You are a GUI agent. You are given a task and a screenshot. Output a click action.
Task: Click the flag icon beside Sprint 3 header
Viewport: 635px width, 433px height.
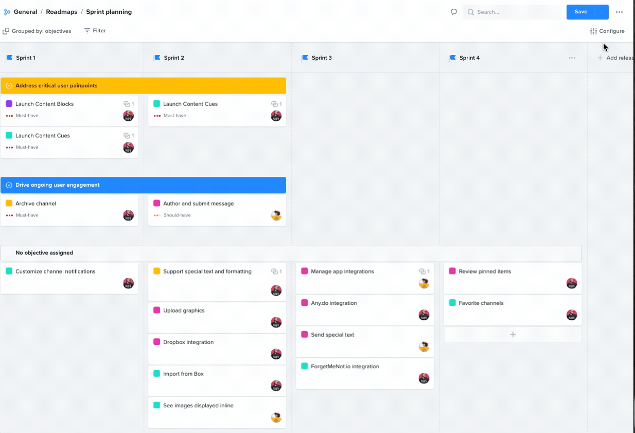tap(306, 58)
